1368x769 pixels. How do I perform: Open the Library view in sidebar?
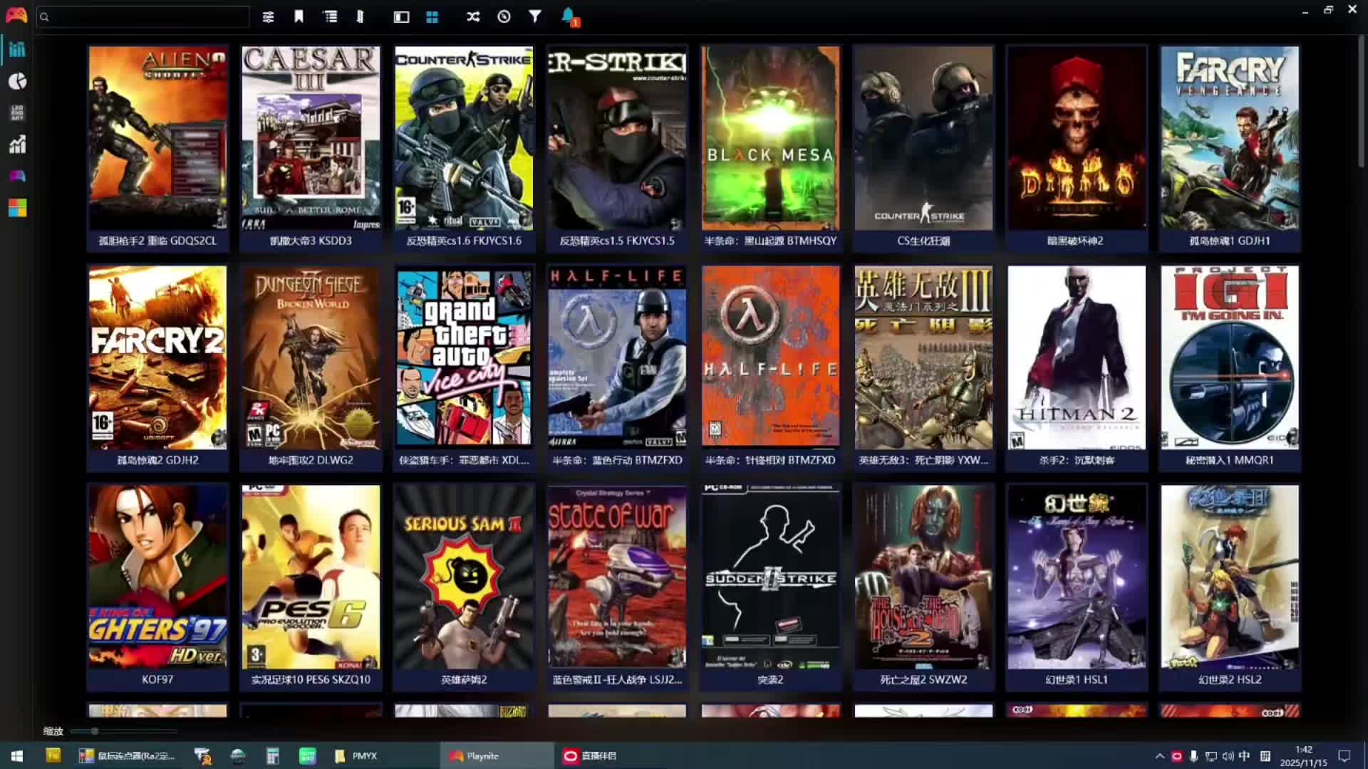click(17, 49)
